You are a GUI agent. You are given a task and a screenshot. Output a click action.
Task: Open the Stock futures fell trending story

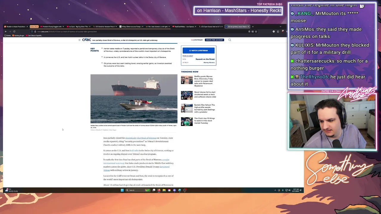[205, 95]
